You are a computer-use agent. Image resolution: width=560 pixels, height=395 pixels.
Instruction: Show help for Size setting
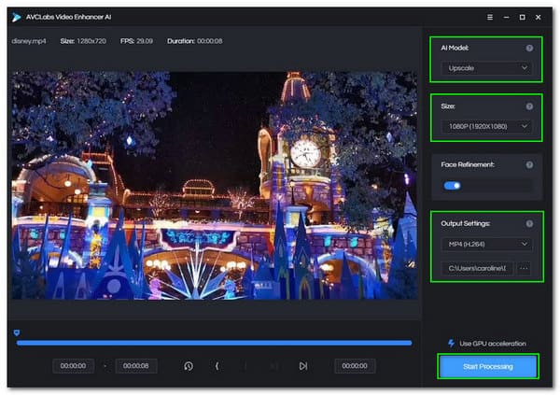(x=529, y=106)
